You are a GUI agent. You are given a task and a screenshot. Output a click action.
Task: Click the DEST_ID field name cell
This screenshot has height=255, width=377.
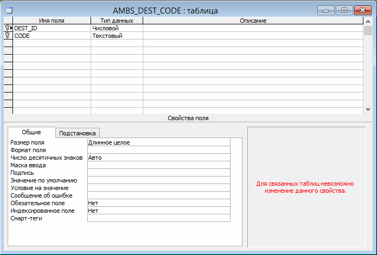coord(52,28)
